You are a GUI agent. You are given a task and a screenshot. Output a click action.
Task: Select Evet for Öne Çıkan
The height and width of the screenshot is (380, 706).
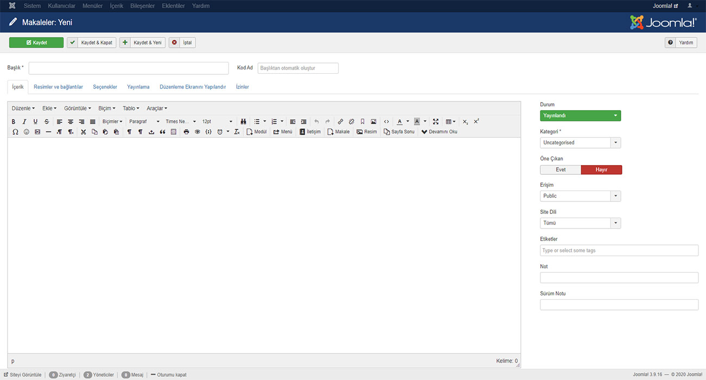pos(560,170)
